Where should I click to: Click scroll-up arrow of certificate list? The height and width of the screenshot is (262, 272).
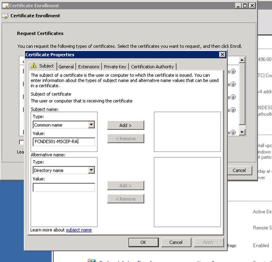pos(242,60)
